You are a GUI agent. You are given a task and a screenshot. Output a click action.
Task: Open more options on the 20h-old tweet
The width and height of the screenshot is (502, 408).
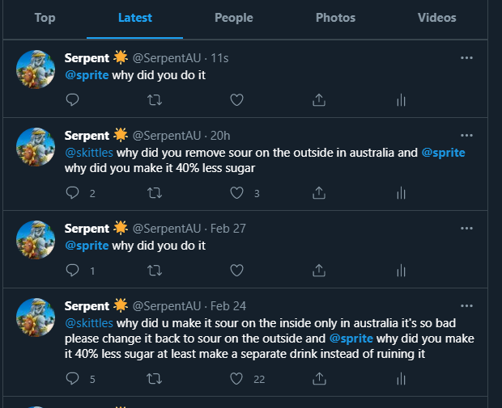tap(466, 135)
